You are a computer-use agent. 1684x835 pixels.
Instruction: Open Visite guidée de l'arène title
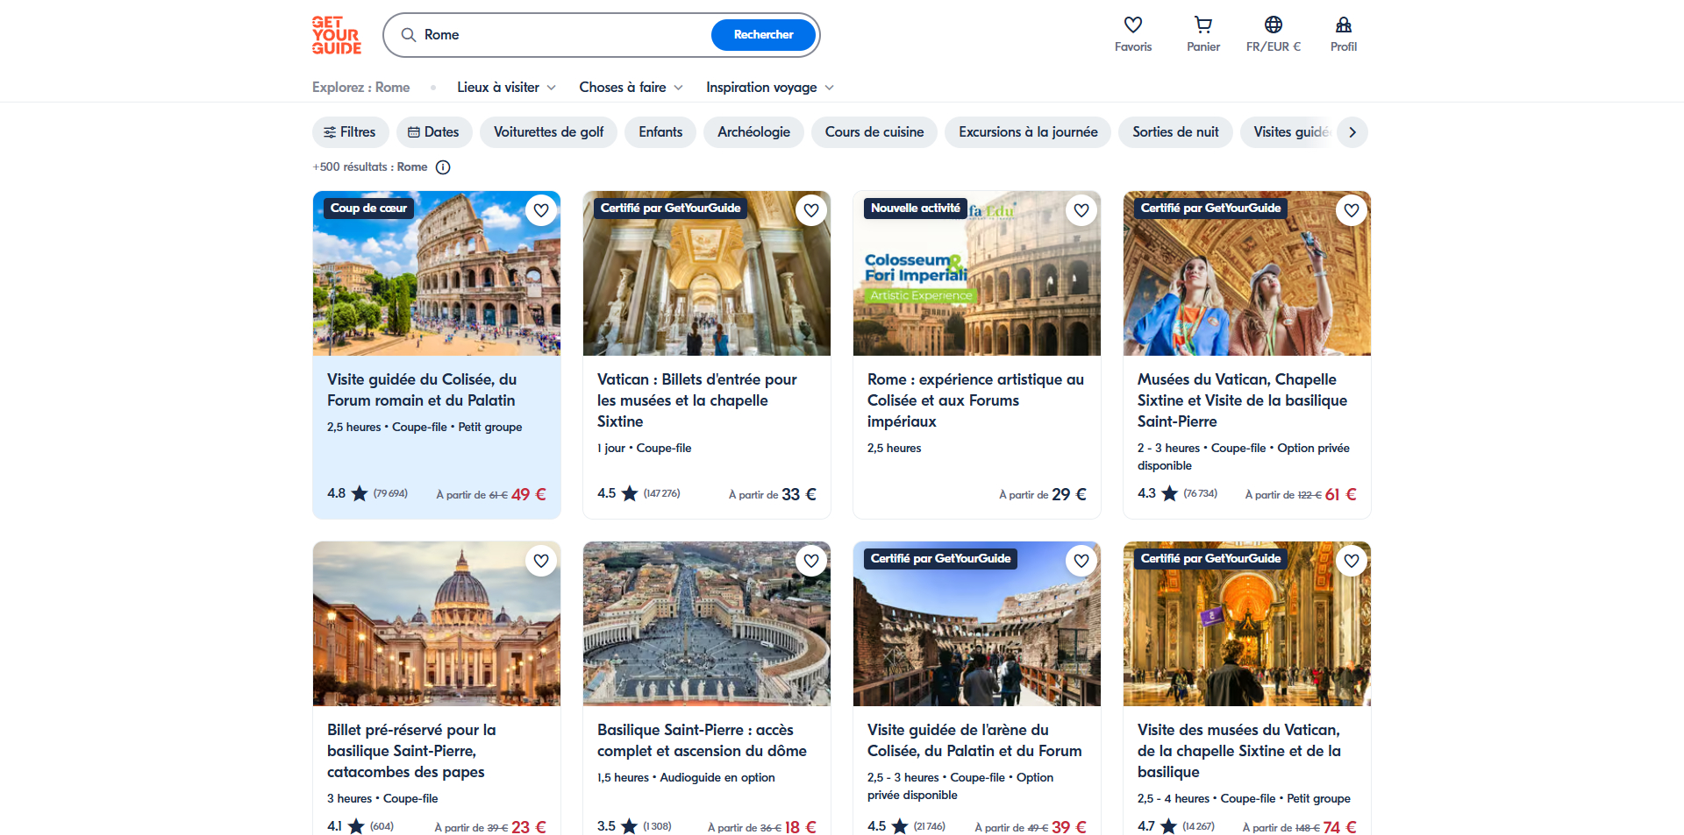(x=974, y=740)
